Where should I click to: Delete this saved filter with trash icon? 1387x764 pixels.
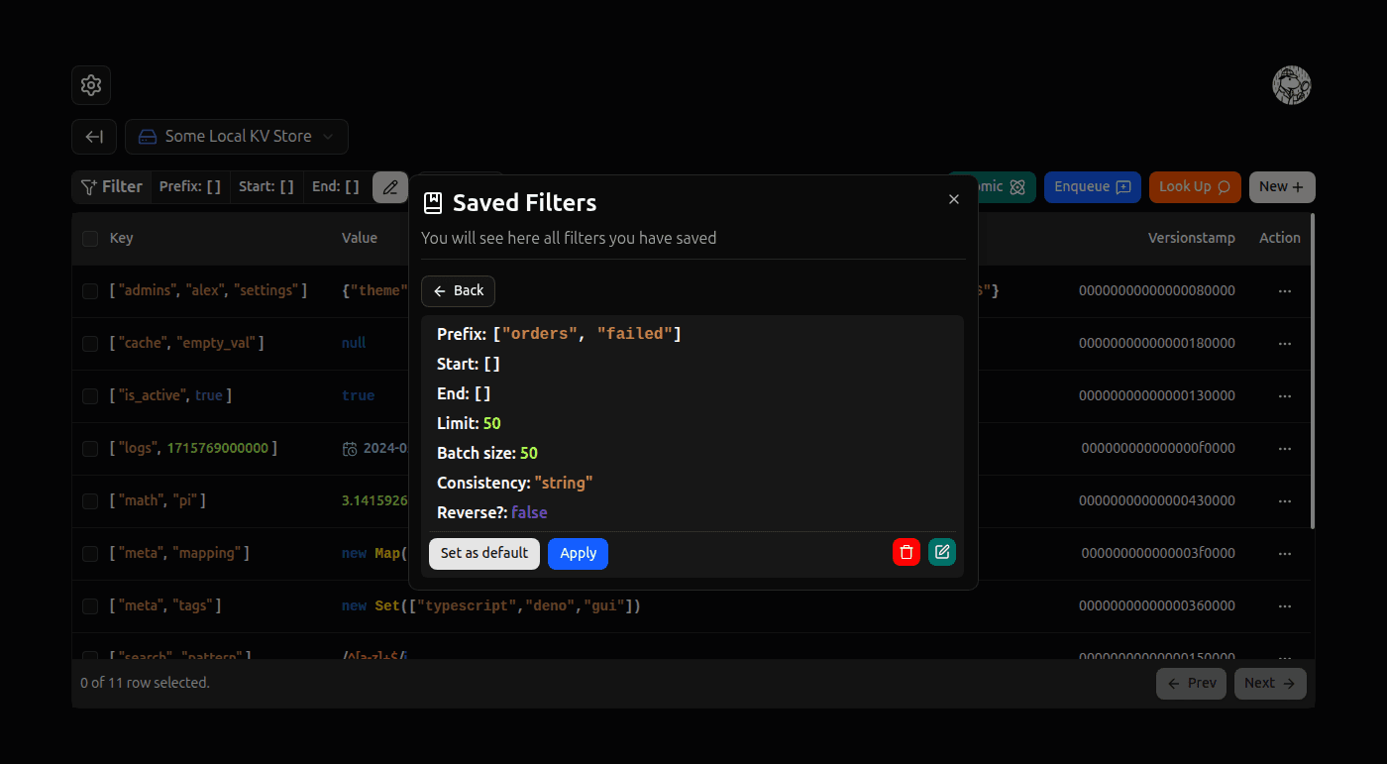point(906,552)
